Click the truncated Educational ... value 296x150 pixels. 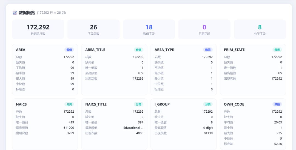pos(133,128)
